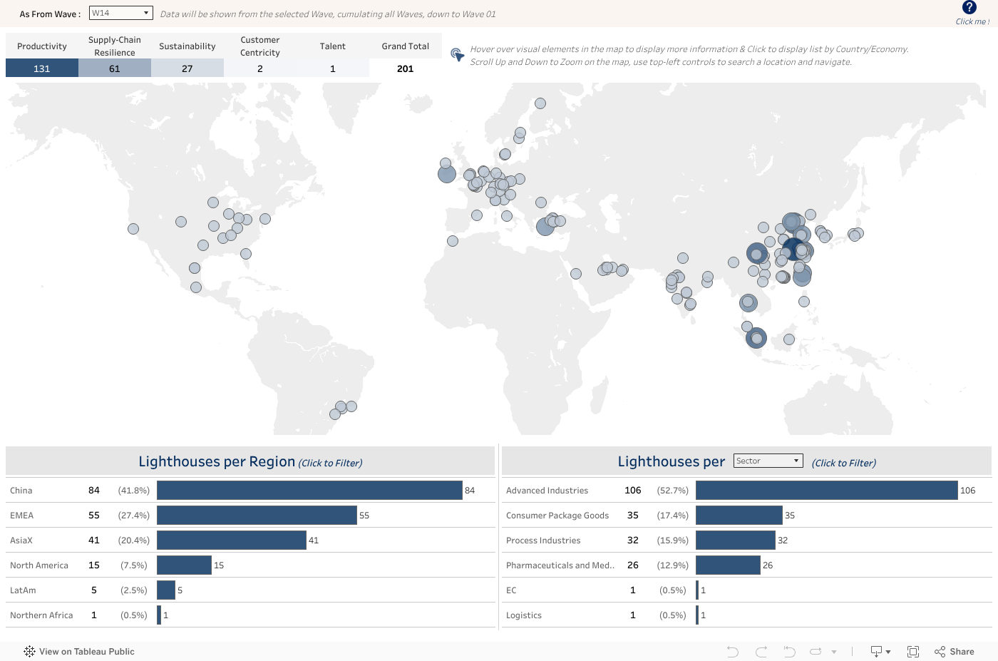This screenshot has height=661, width=998.
Task: Click the Undo icon in bottom toolbar
Action: (732, 652)
